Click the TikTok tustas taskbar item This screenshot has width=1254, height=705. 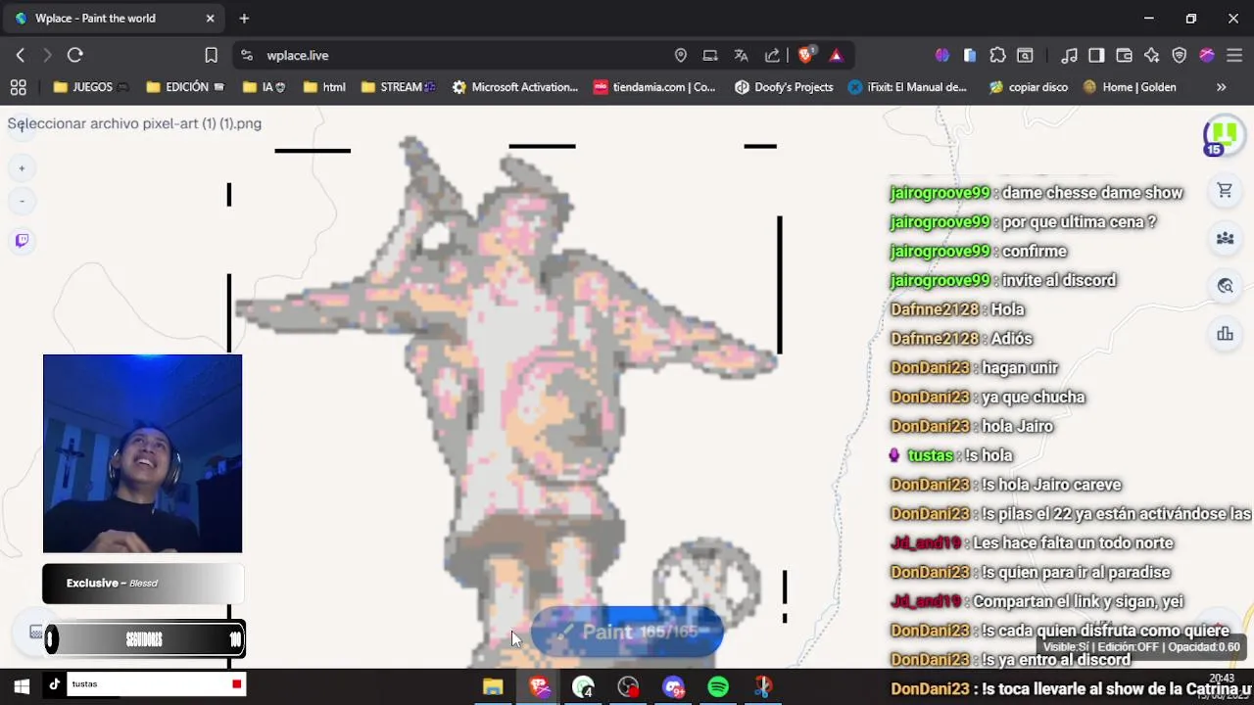144,684
